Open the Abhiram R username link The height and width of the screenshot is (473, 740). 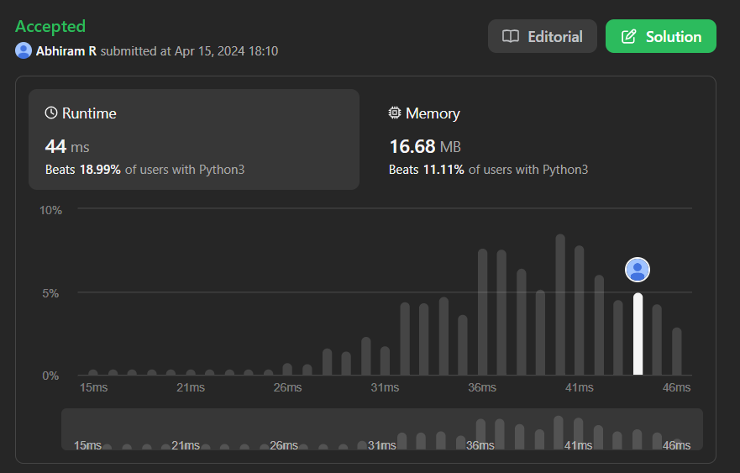pyautogui.click(x=66, y=51)
